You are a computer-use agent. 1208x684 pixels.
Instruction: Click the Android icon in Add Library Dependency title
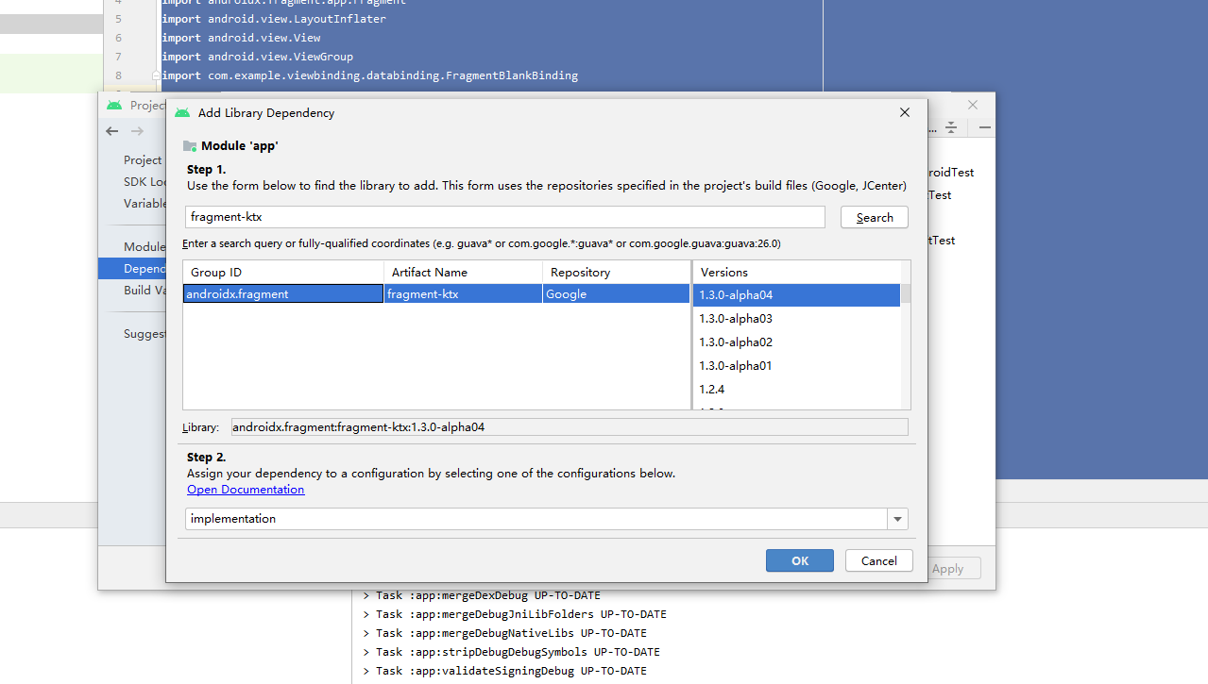tap(182, 112)
